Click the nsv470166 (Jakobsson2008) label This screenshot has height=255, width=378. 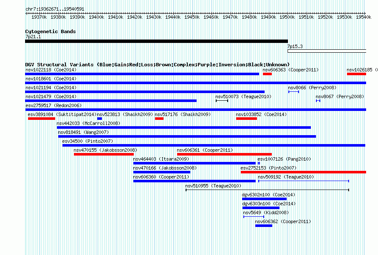[x=165, y=168]
